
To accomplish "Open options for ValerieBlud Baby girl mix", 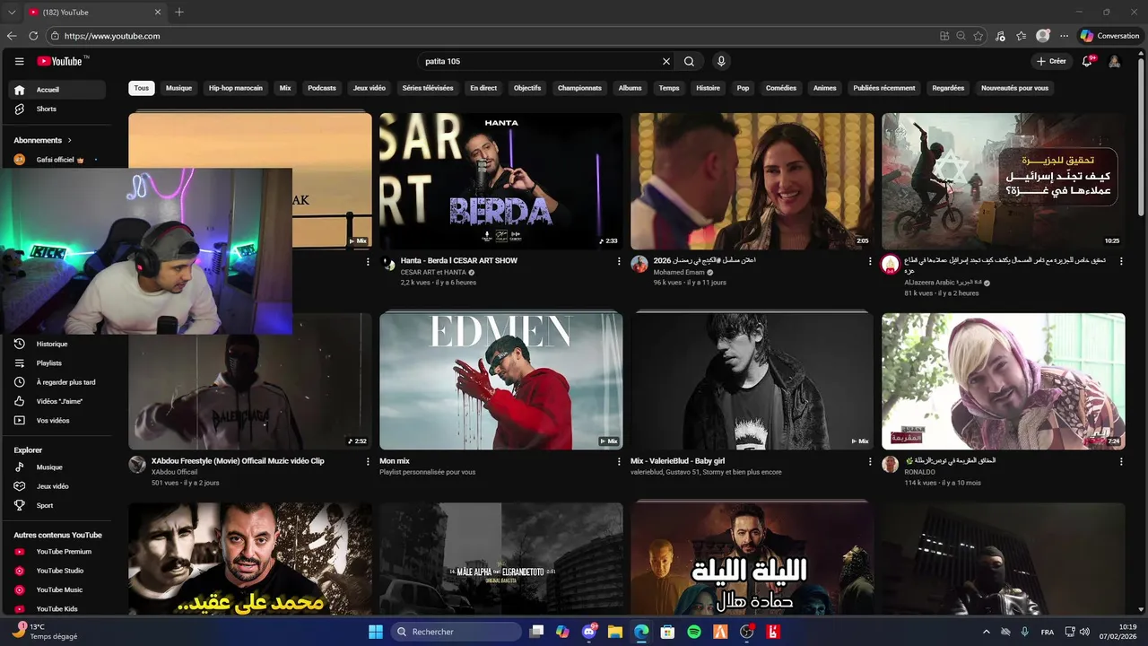I will pos(869,461).
